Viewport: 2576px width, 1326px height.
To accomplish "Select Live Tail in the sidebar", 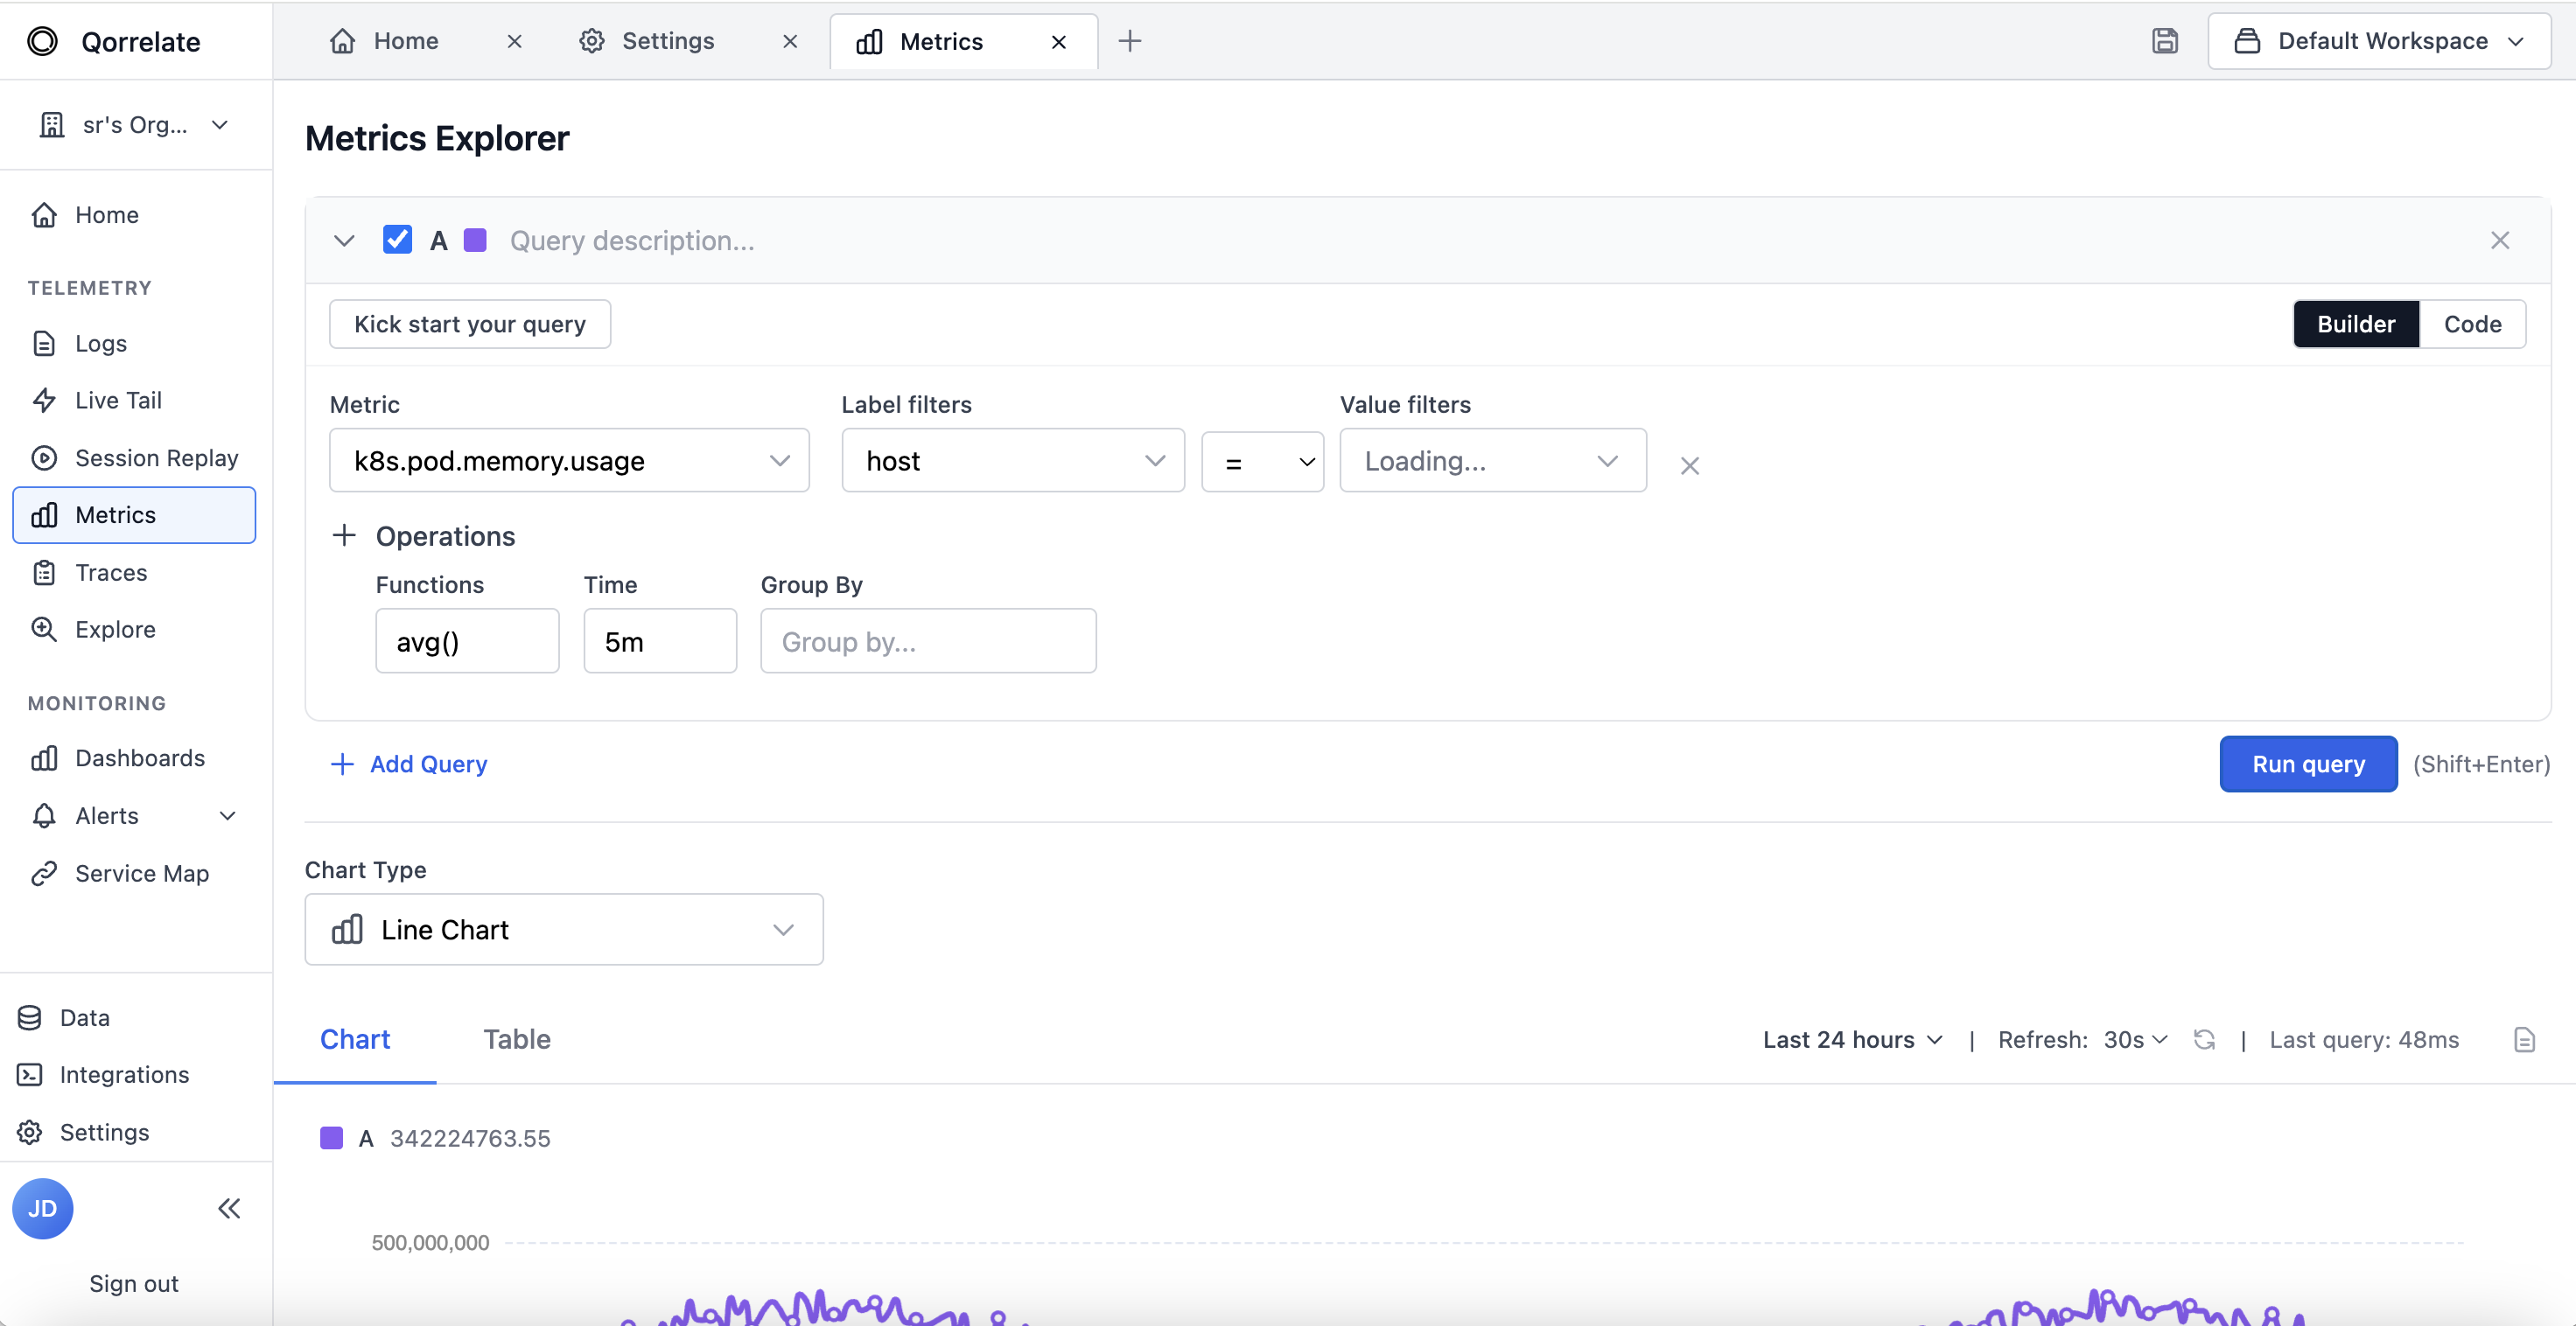I will [x=117, y=399].
